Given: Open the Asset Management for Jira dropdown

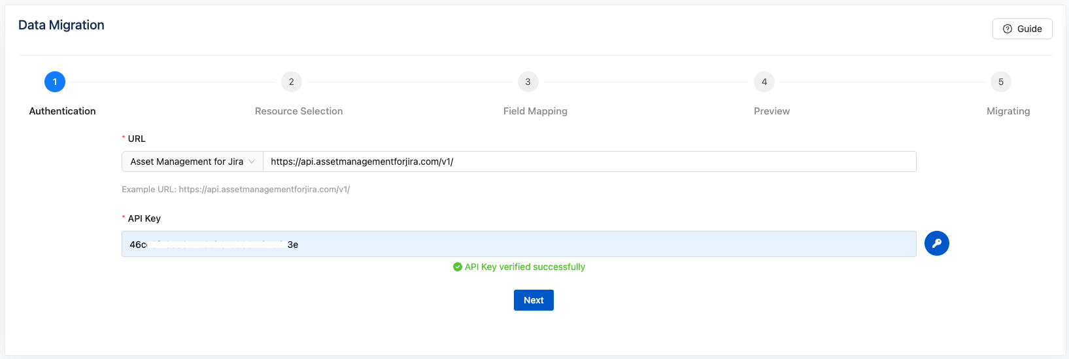Looking at the screenshot, I should 192,162.
